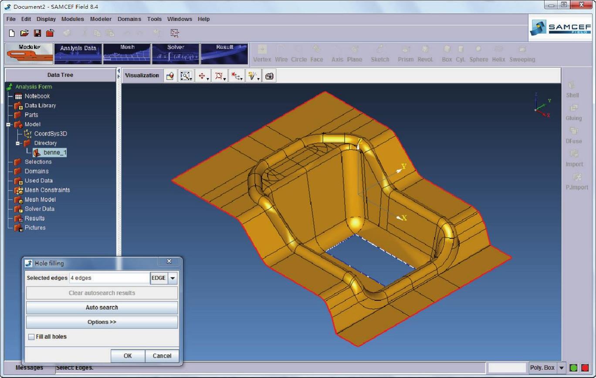Click the pan/move view icon
596x378 pixels.
point(203,76)
